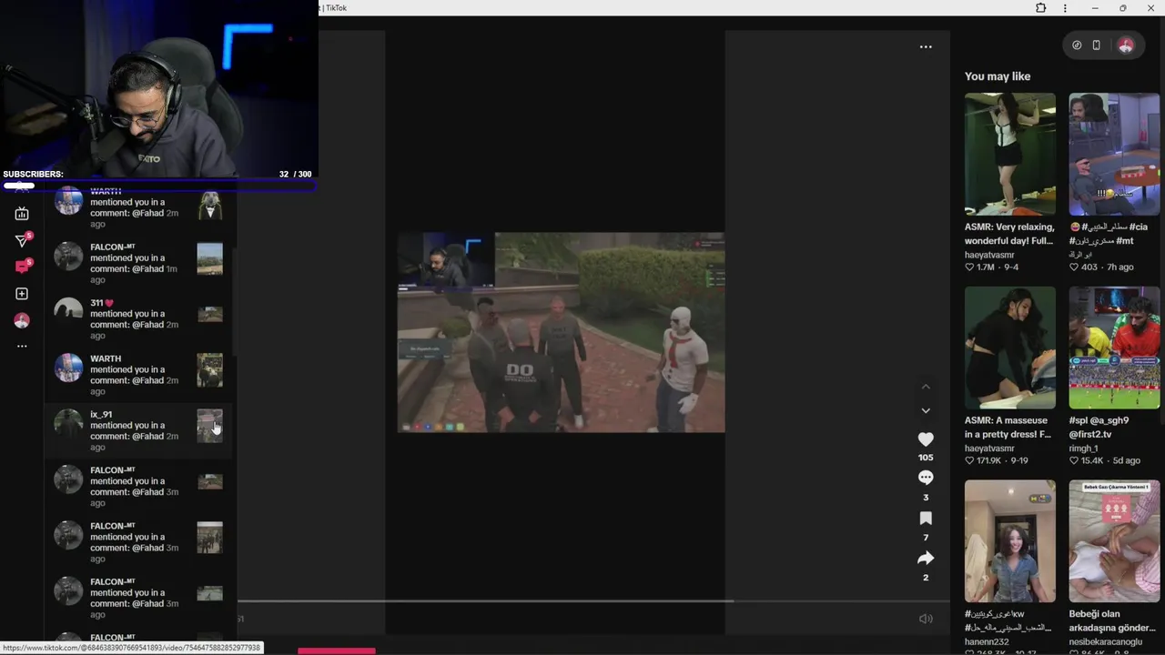This screenshot has height=655, width=1165.
Task: Open the browser extensions puzzle icon
Action: 1040,8
